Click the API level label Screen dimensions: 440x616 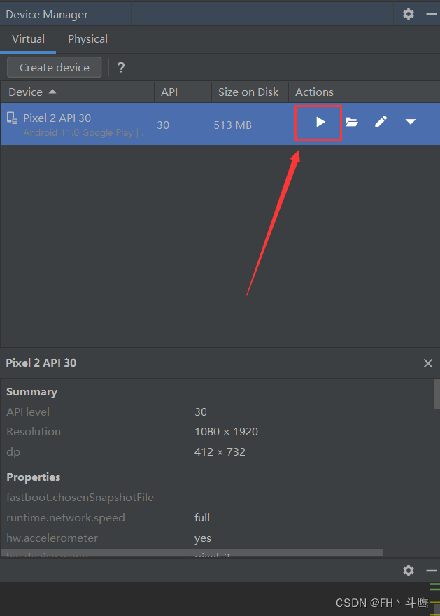(28, 412)
